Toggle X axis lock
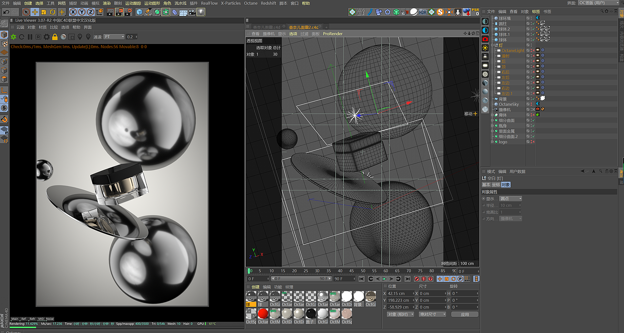The height and width of the screenshot is (333, 624). tap(73, 12)
